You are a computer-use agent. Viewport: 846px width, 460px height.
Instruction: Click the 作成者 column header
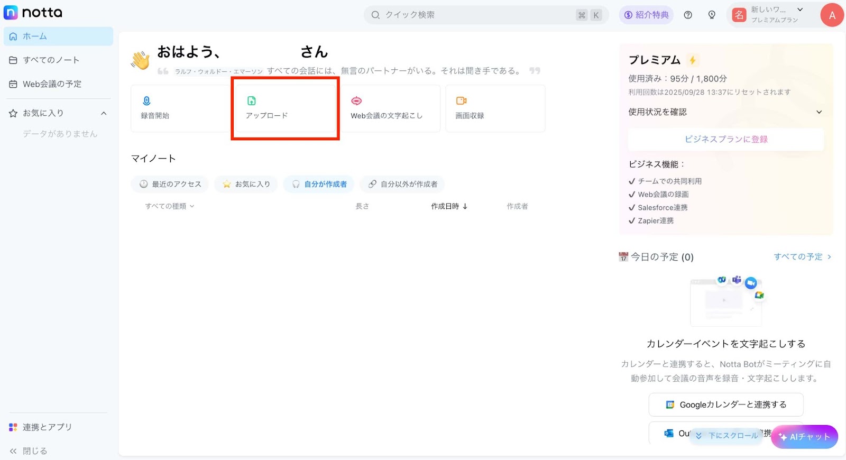click(517, 206)
